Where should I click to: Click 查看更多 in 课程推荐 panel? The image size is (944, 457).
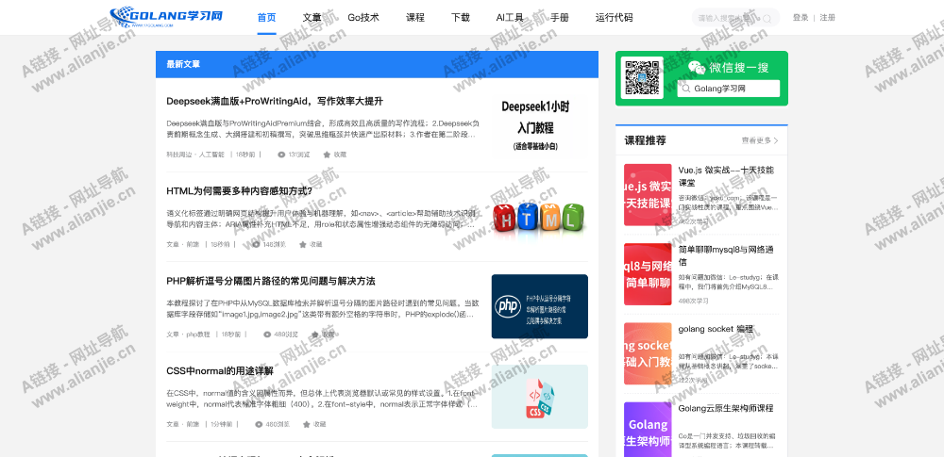pyautogui.click(x=760, y=140)
